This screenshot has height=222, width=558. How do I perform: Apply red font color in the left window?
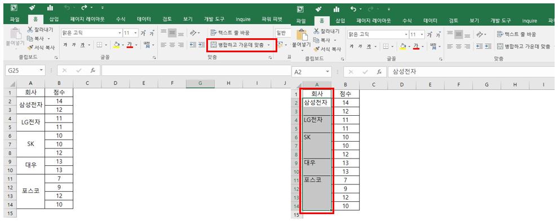click(130, 45)
